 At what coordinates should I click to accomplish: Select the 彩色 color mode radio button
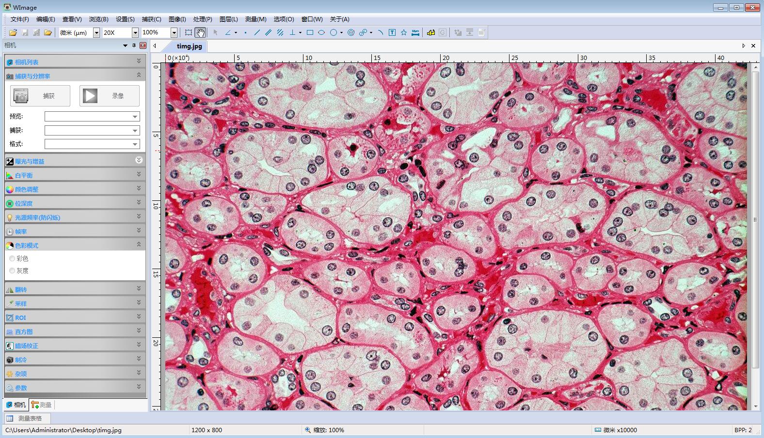click(12, 258)
